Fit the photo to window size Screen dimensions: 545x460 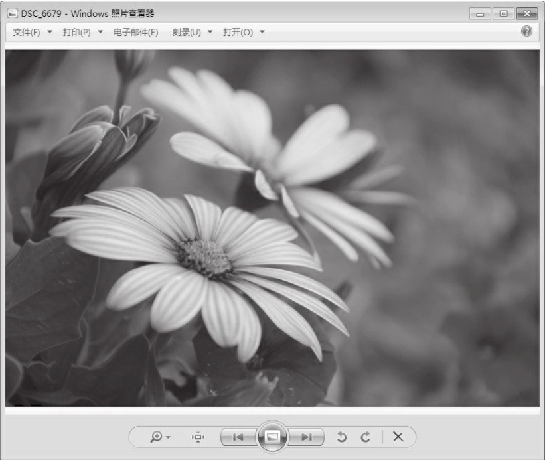click(198, 437)
